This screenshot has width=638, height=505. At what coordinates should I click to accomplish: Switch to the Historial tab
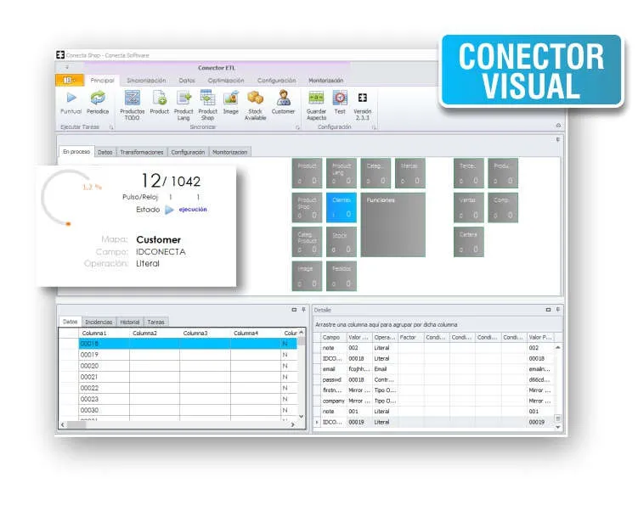pos(130,322)
